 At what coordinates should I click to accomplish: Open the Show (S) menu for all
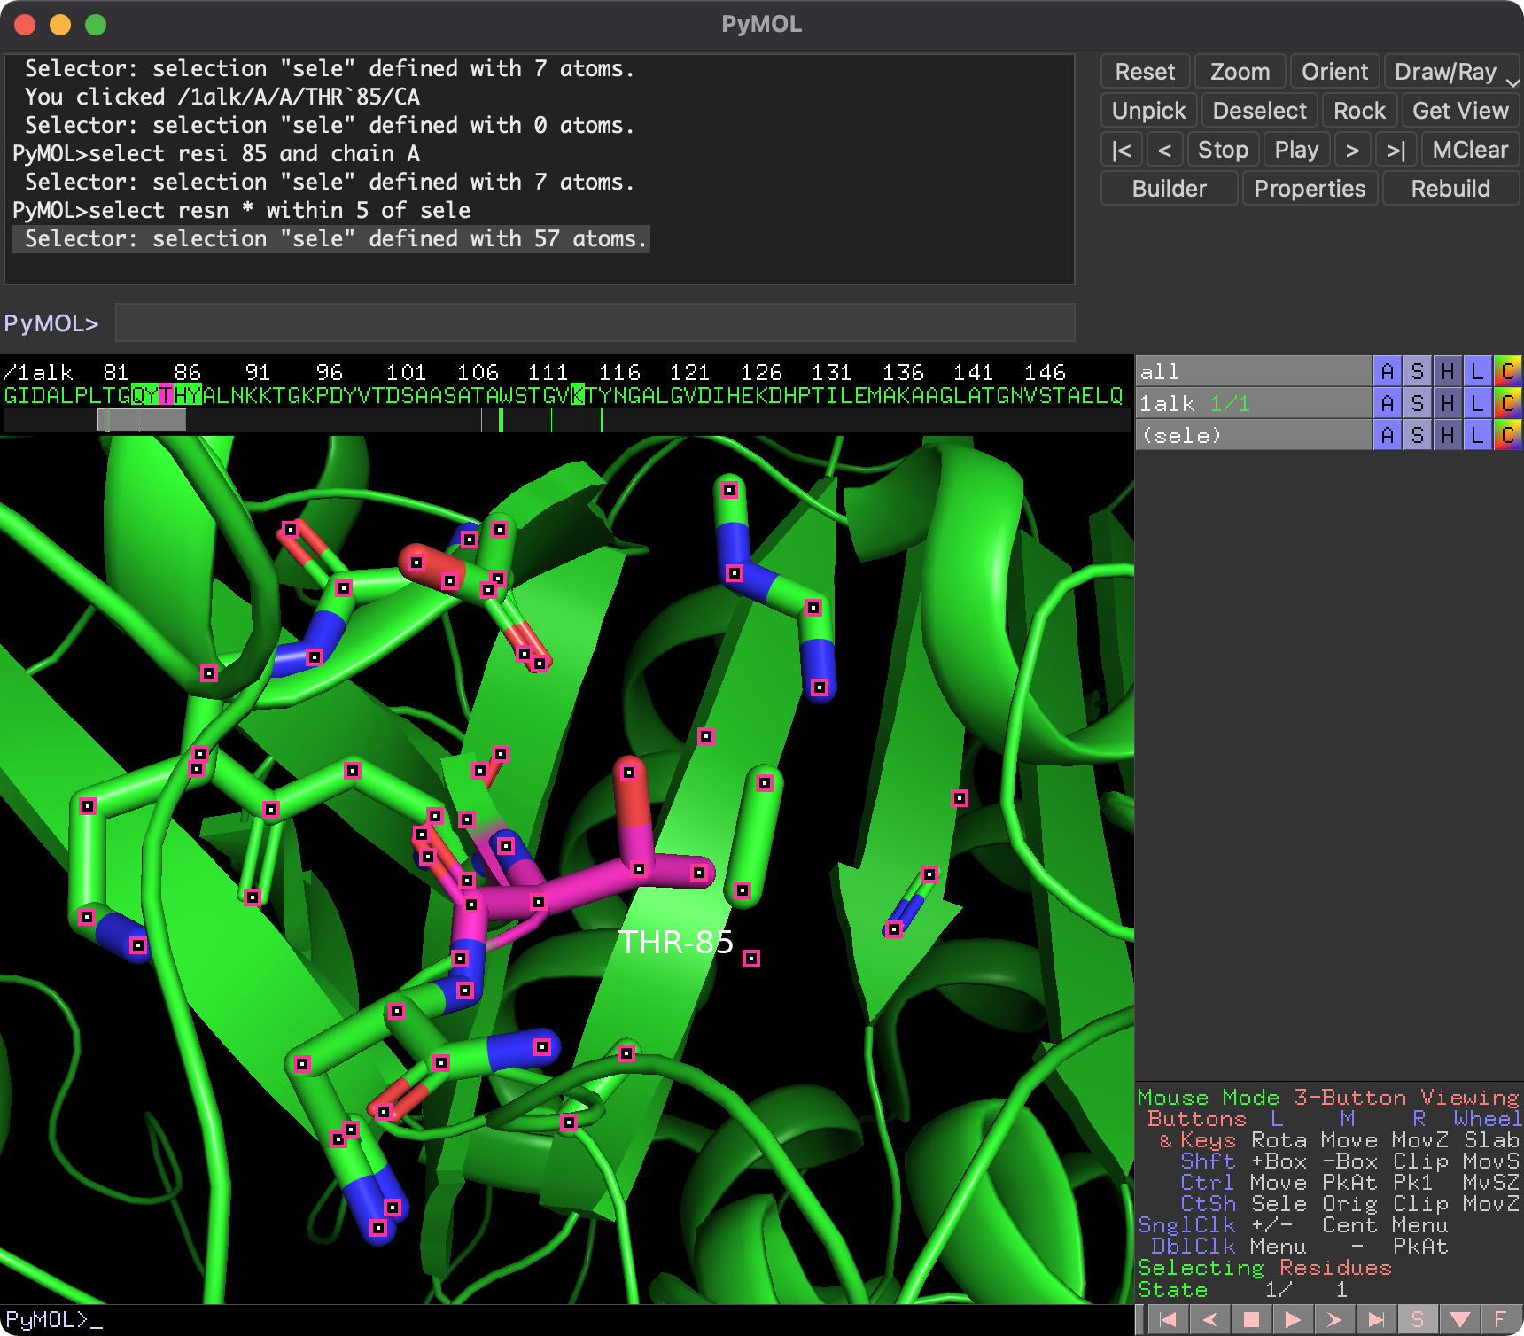click(x=1418, y=371)
